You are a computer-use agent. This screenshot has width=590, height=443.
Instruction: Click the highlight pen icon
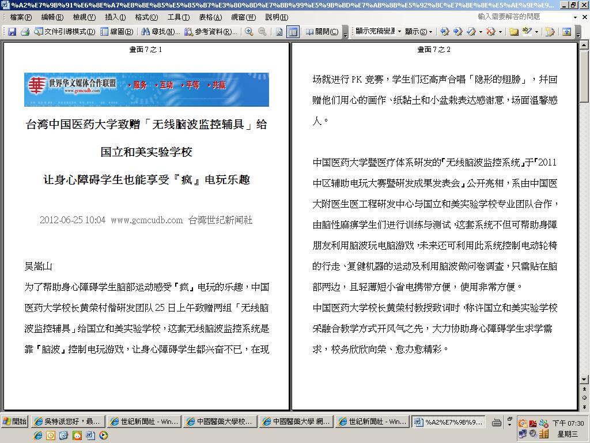click(527, 32)
